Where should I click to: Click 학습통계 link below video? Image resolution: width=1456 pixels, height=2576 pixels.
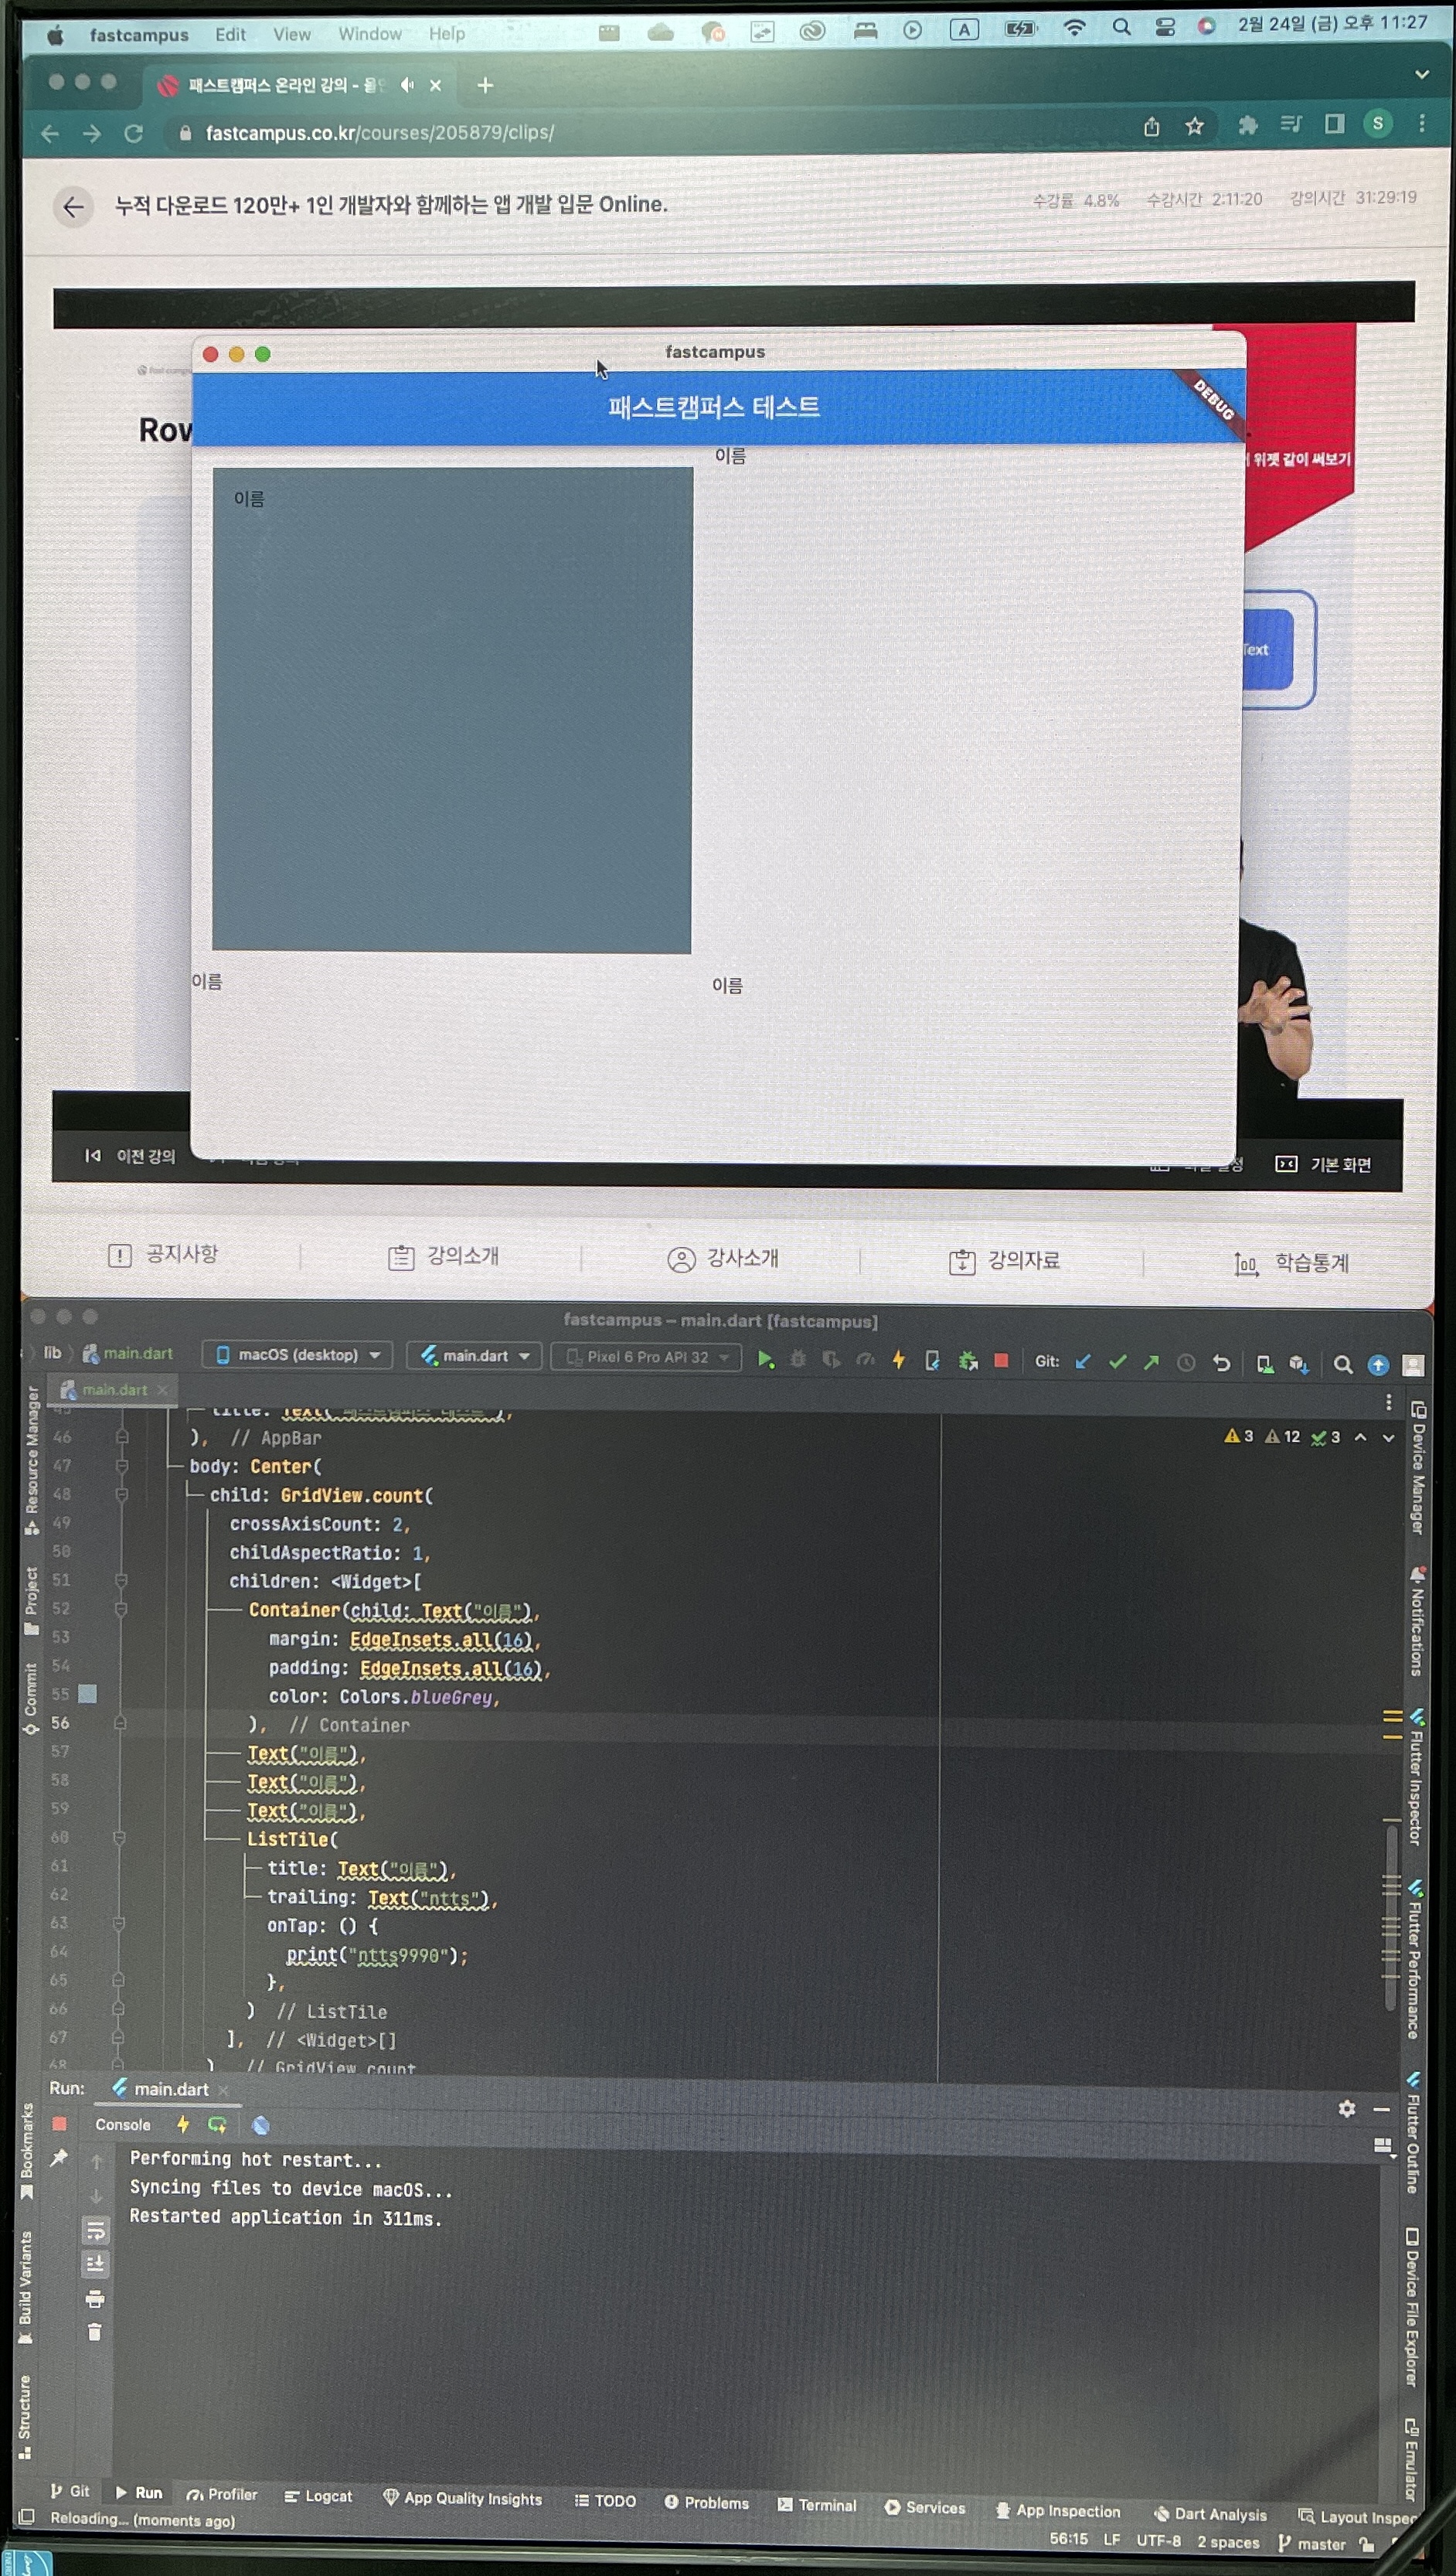pyautogui.click(x=1292, y=1263)
